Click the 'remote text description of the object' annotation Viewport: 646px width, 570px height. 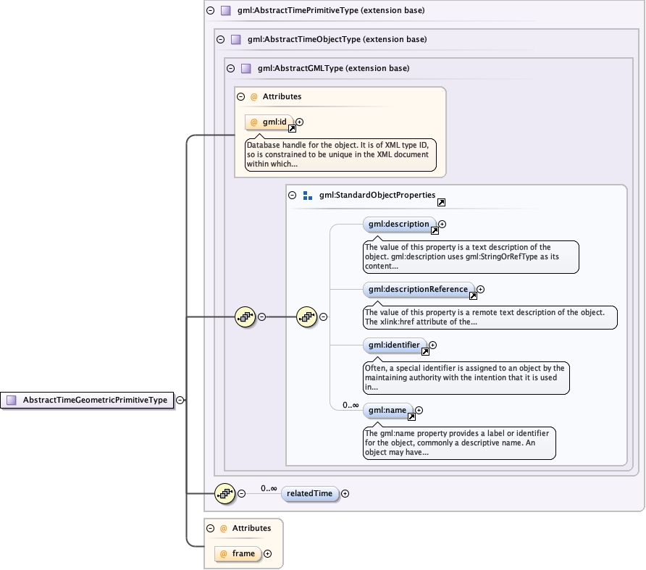pos(490,317)
